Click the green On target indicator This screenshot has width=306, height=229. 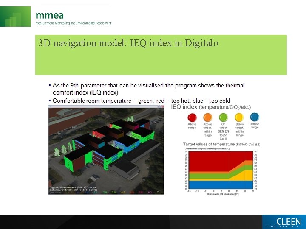coord(223,117)
